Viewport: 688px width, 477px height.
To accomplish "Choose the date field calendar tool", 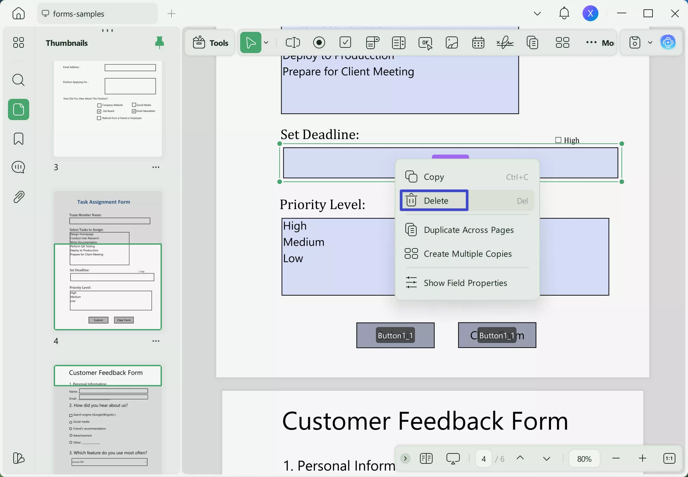I will click(478, 42).
